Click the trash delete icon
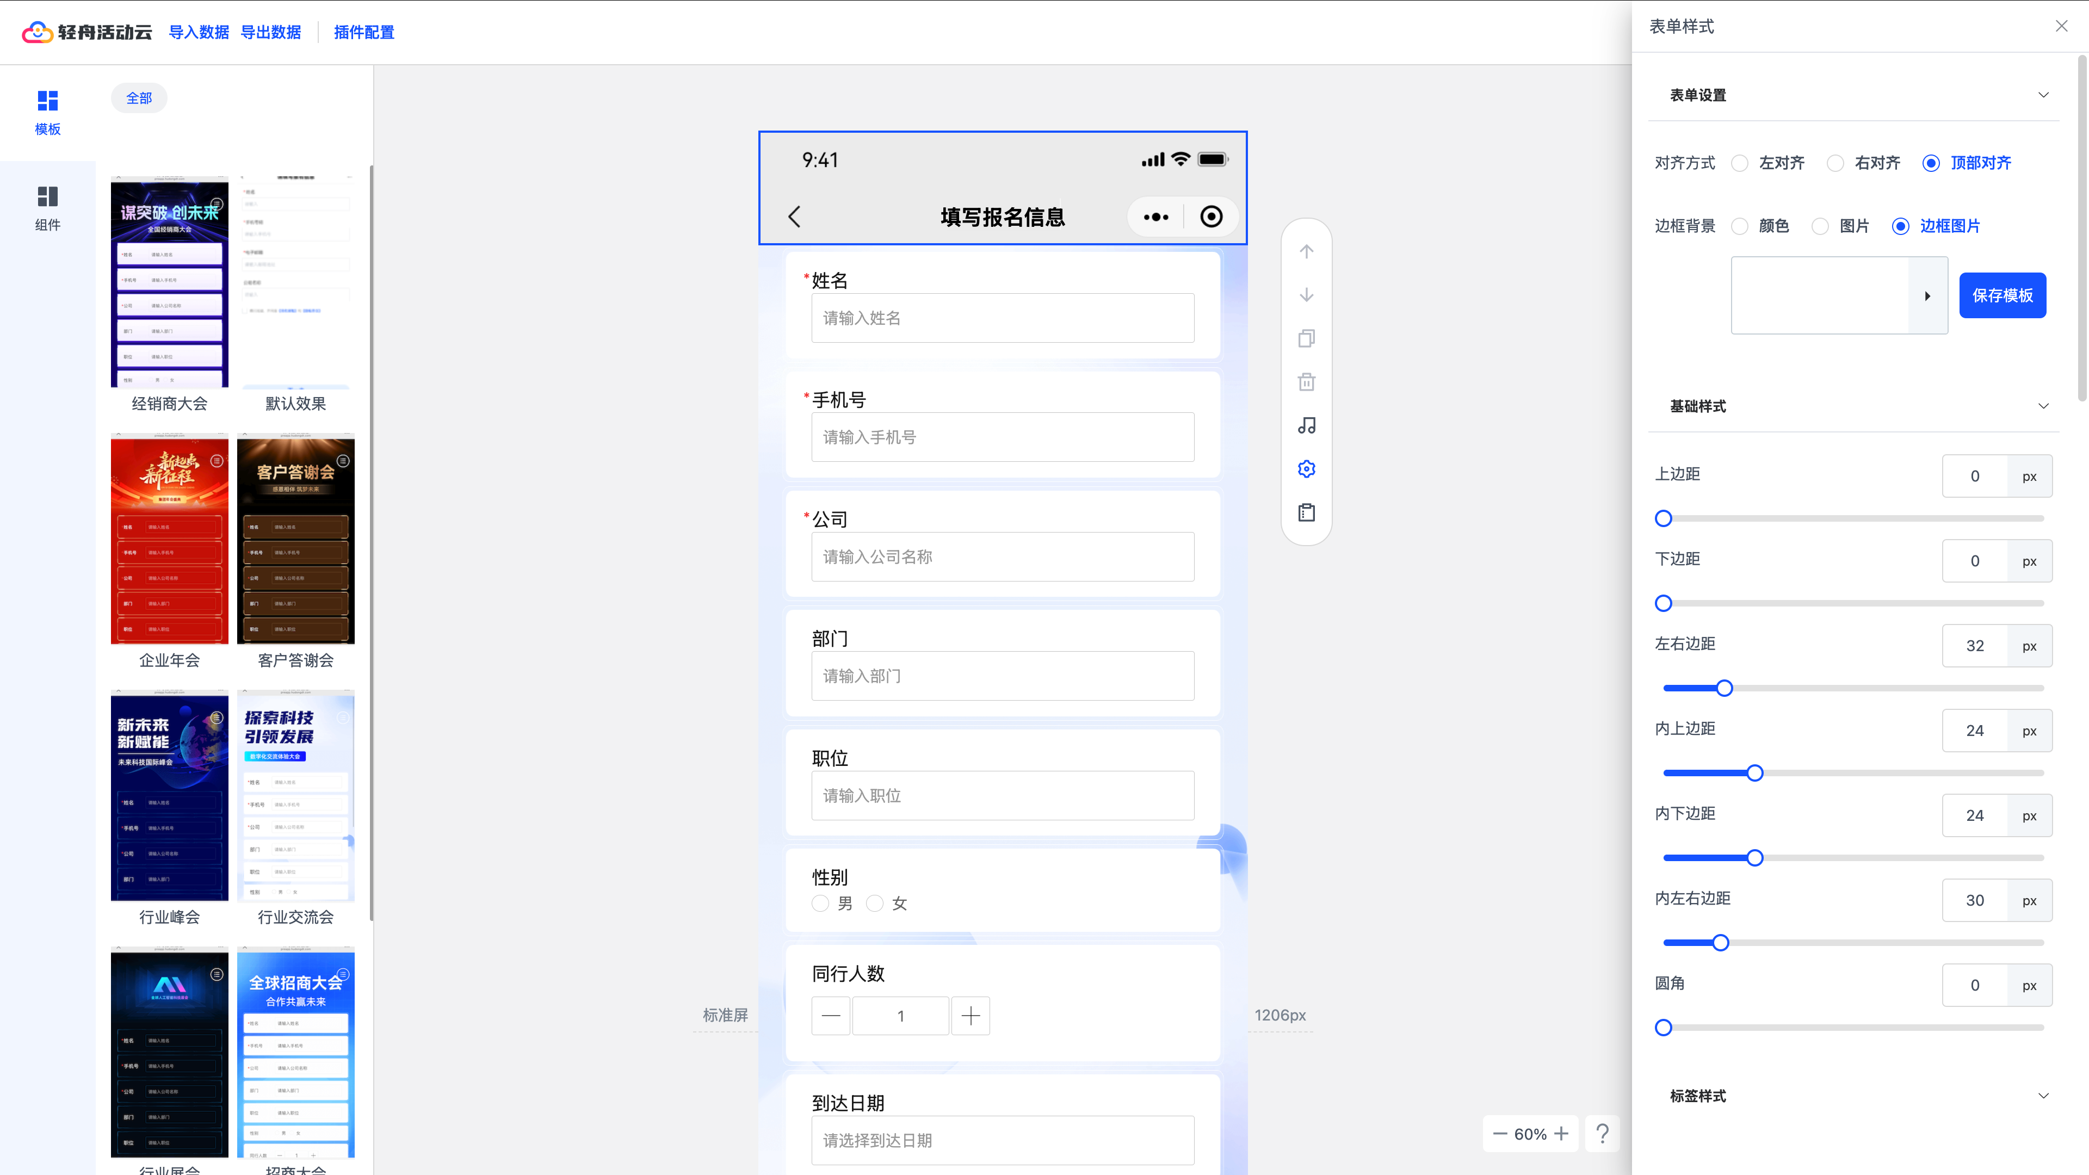This screenshot has width=2089, height=1175. [x=1306, y=382]
